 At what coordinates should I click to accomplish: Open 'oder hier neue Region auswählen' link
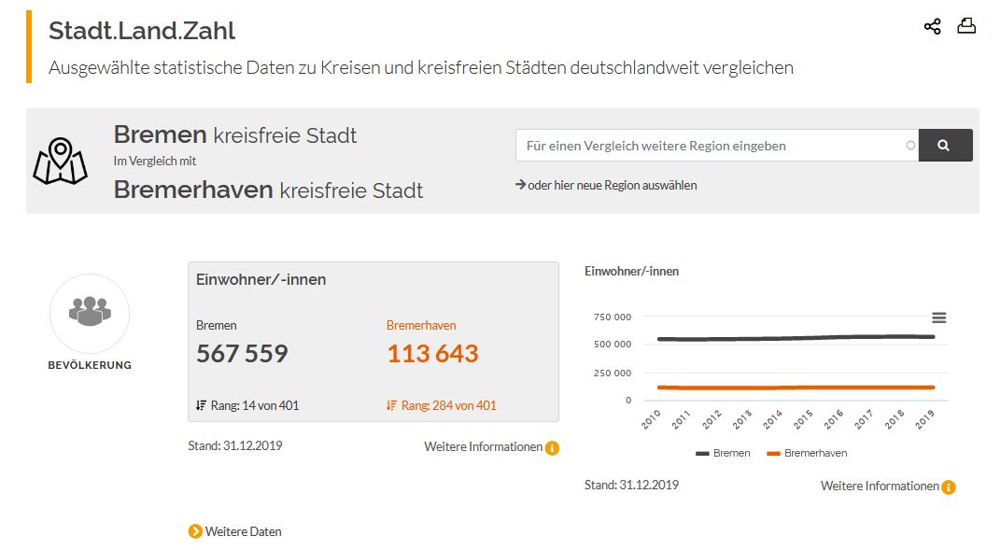[612, 185]
